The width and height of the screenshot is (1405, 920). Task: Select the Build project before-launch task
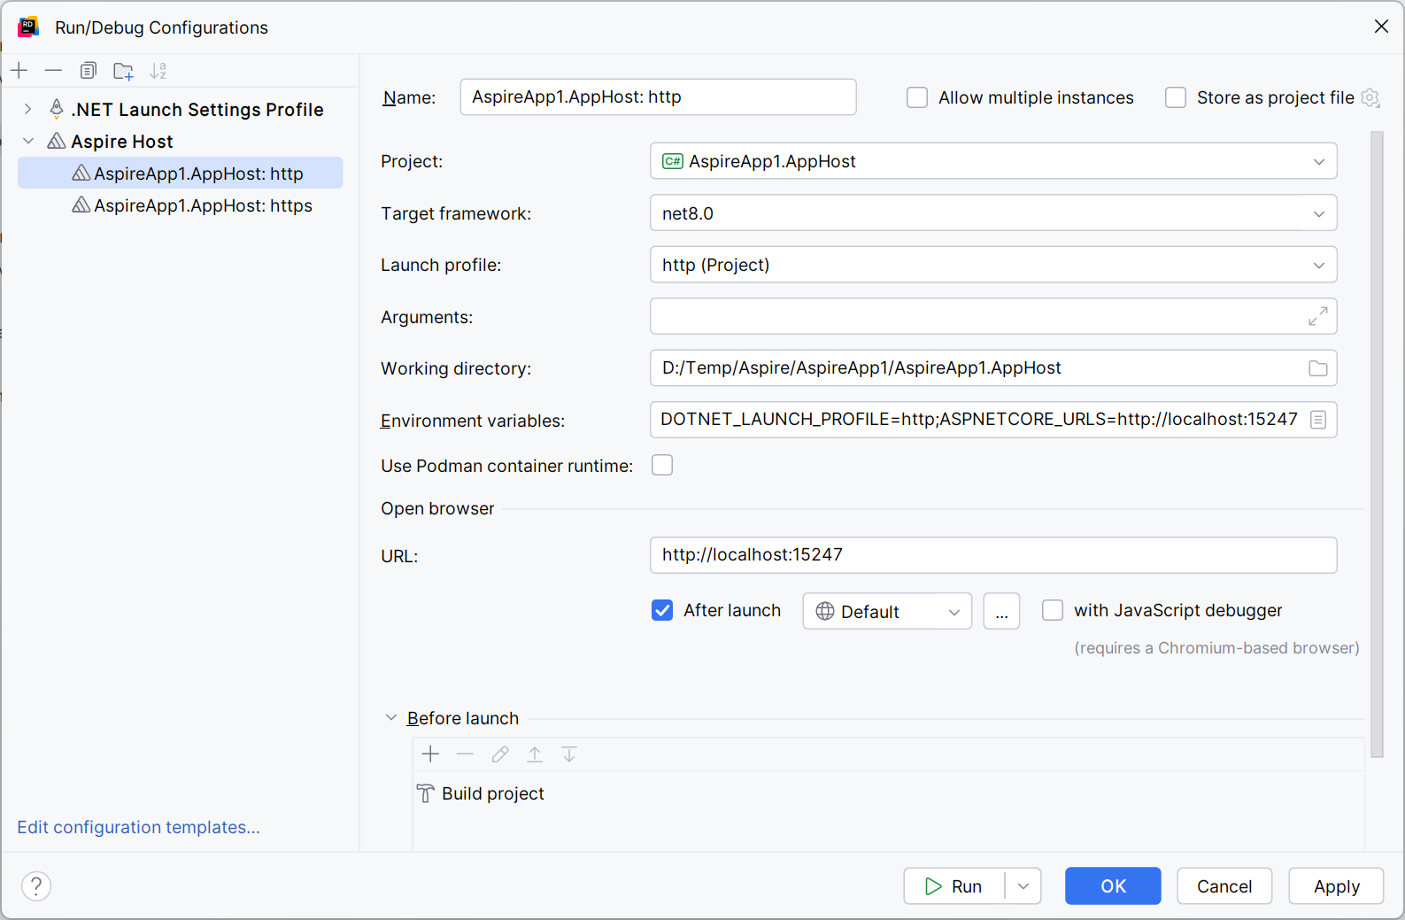tap(492, 794)
